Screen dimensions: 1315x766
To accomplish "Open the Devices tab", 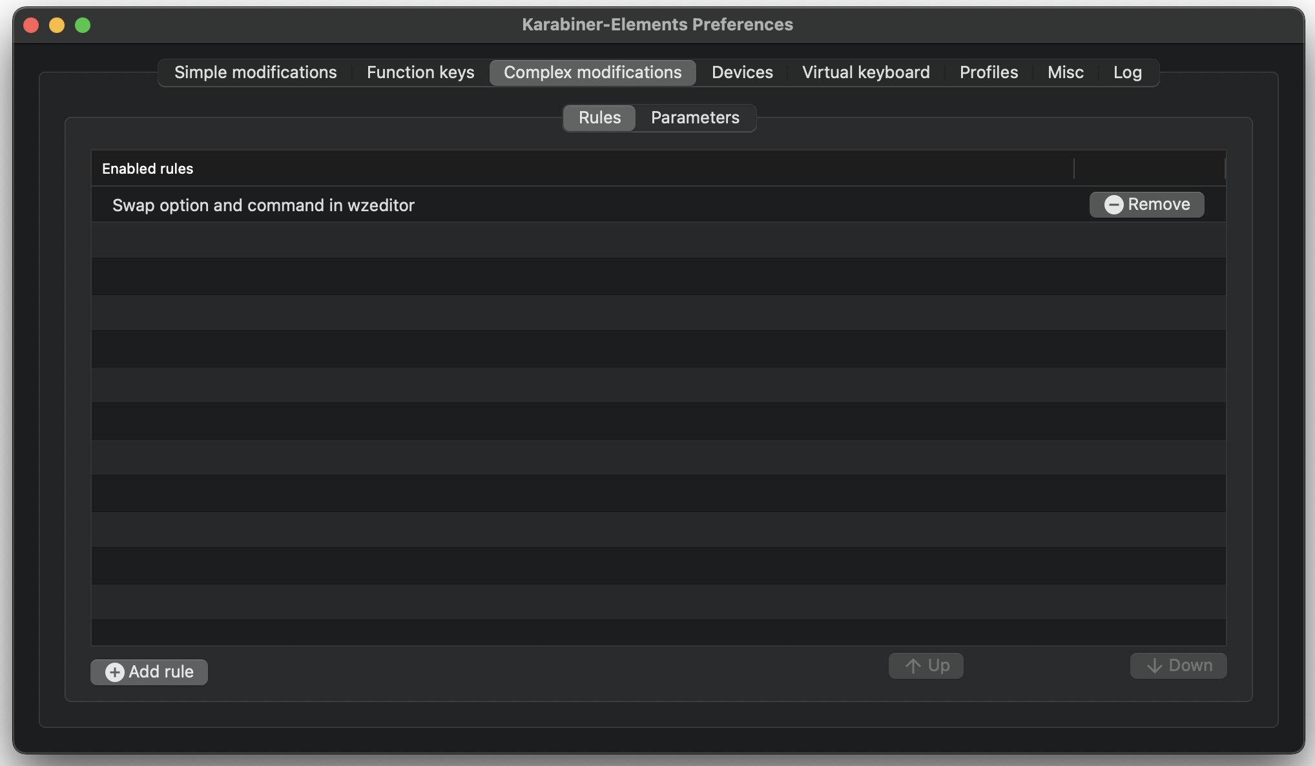I will pos(742,72).
